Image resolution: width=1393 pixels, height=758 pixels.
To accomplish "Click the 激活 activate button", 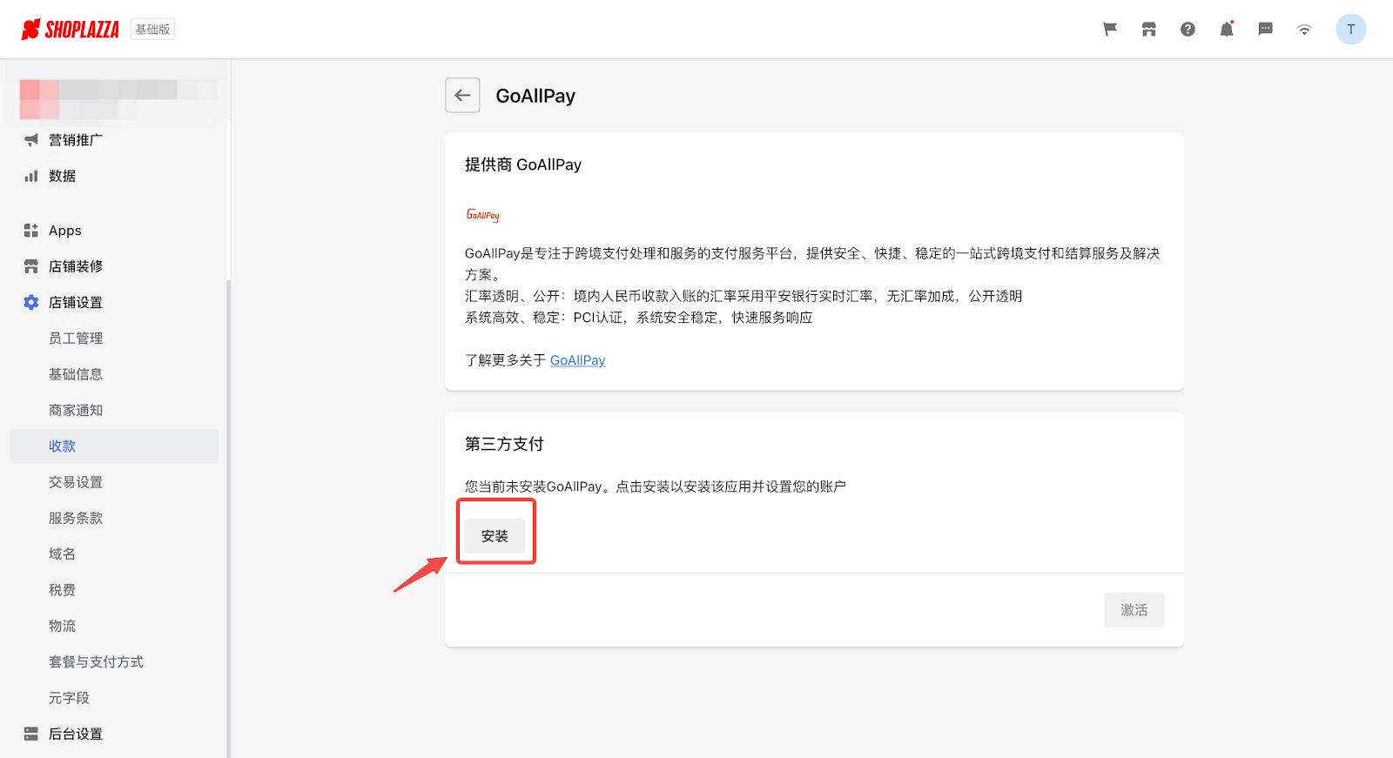I will coord(1134,610).
